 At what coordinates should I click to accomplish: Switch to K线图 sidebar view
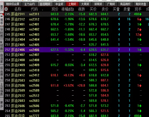pos(2,46)
